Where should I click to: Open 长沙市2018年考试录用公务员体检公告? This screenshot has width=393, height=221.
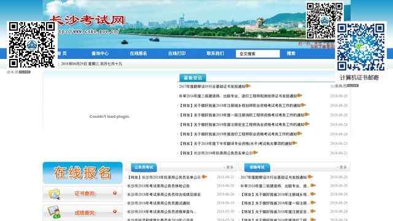tap(158, 186)
